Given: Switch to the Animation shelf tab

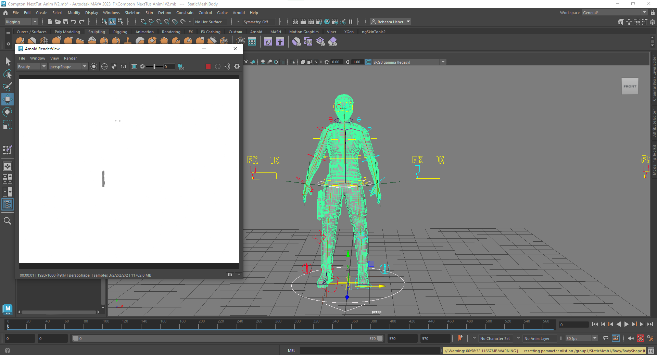Looking at the screenshot, I should (144, 32).
